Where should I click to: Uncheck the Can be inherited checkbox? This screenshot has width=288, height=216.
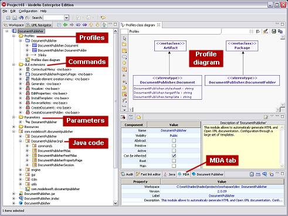click(174, 156)
